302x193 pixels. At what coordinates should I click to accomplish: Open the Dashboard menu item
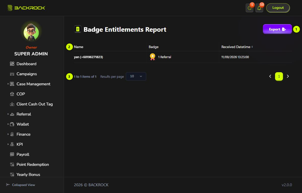[x=26, y=64]
